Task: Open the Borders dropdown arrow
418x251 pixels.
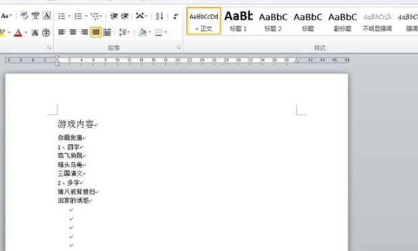Action: pyautogui.click(x=166, y=32)
